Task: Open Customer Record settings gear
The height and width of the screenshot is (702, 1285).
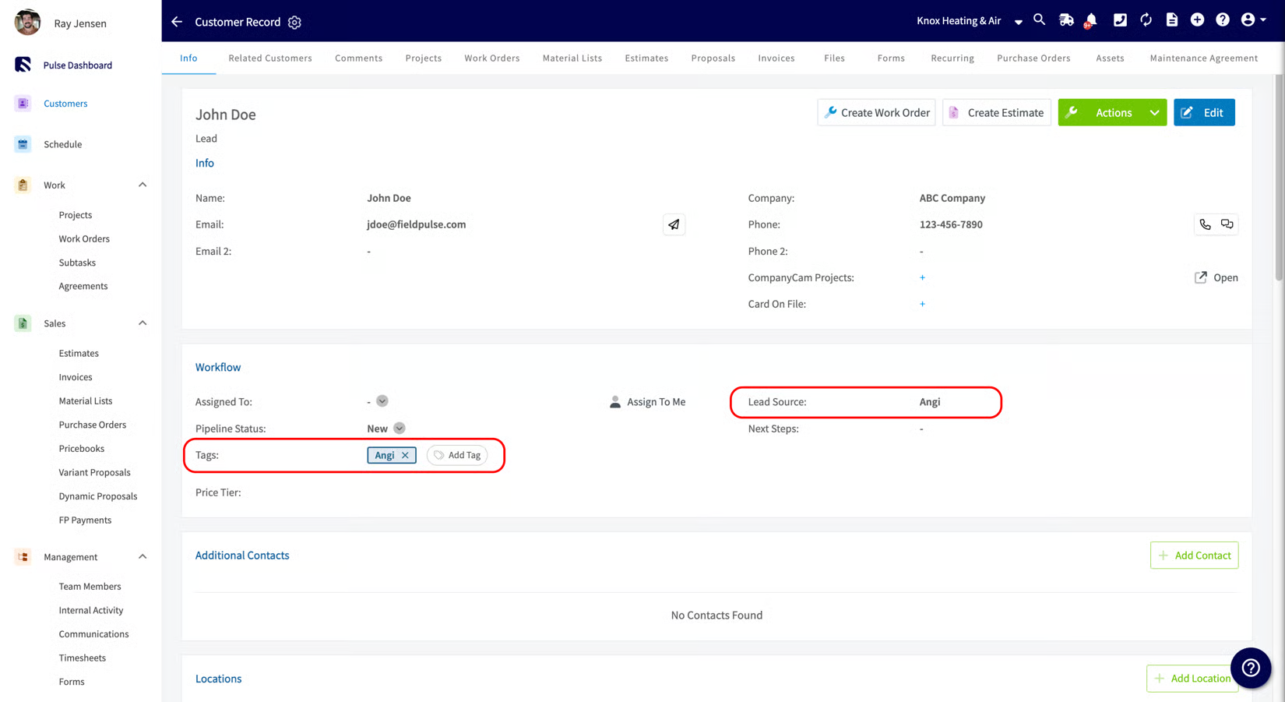Action: click(294, 23)
